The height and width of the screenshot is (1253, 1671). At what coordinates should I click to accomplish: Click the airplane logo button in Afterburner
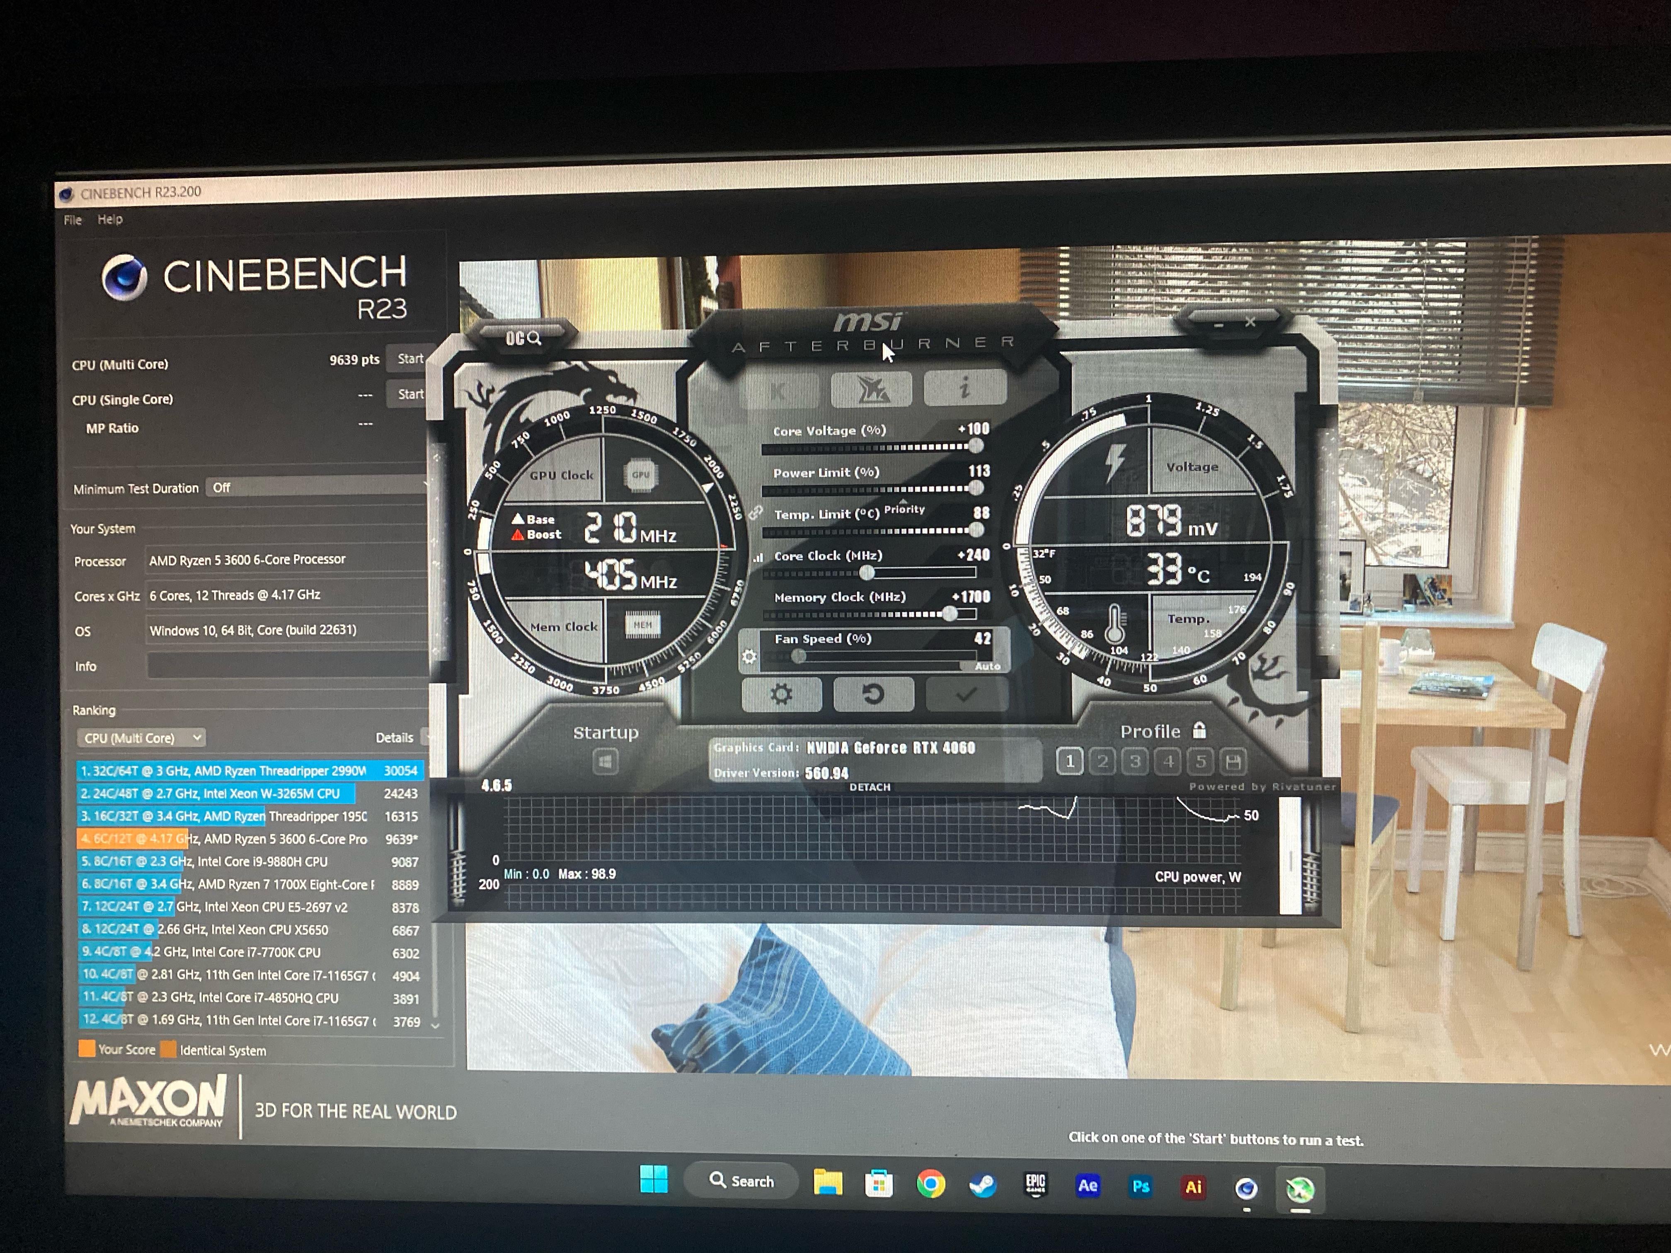point(872,390)
